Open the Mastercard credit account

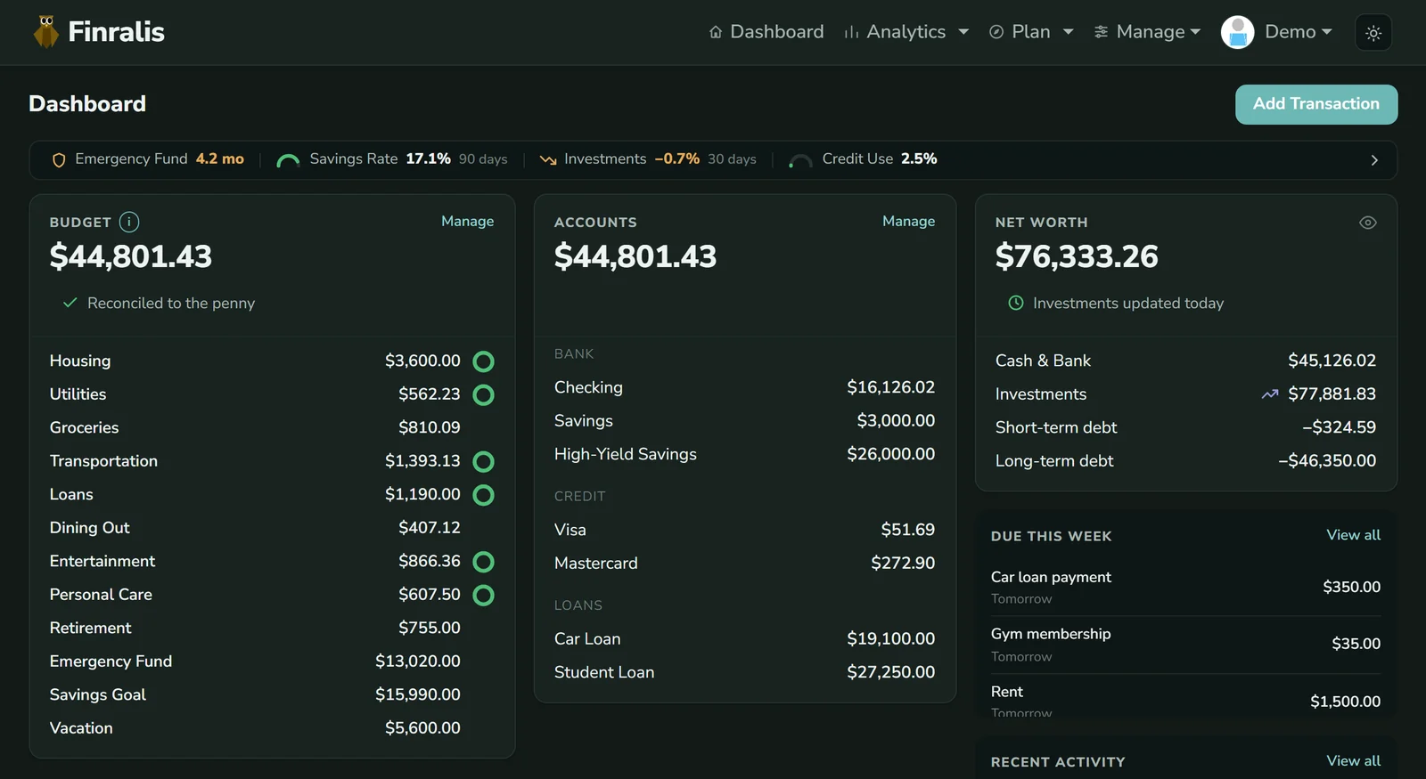point(744,564)
